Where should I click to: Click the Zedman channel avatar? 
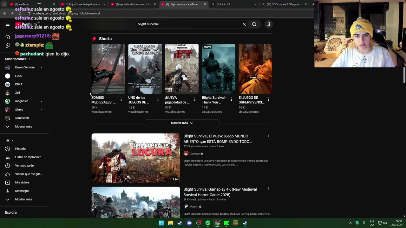[x=186, y=154]
